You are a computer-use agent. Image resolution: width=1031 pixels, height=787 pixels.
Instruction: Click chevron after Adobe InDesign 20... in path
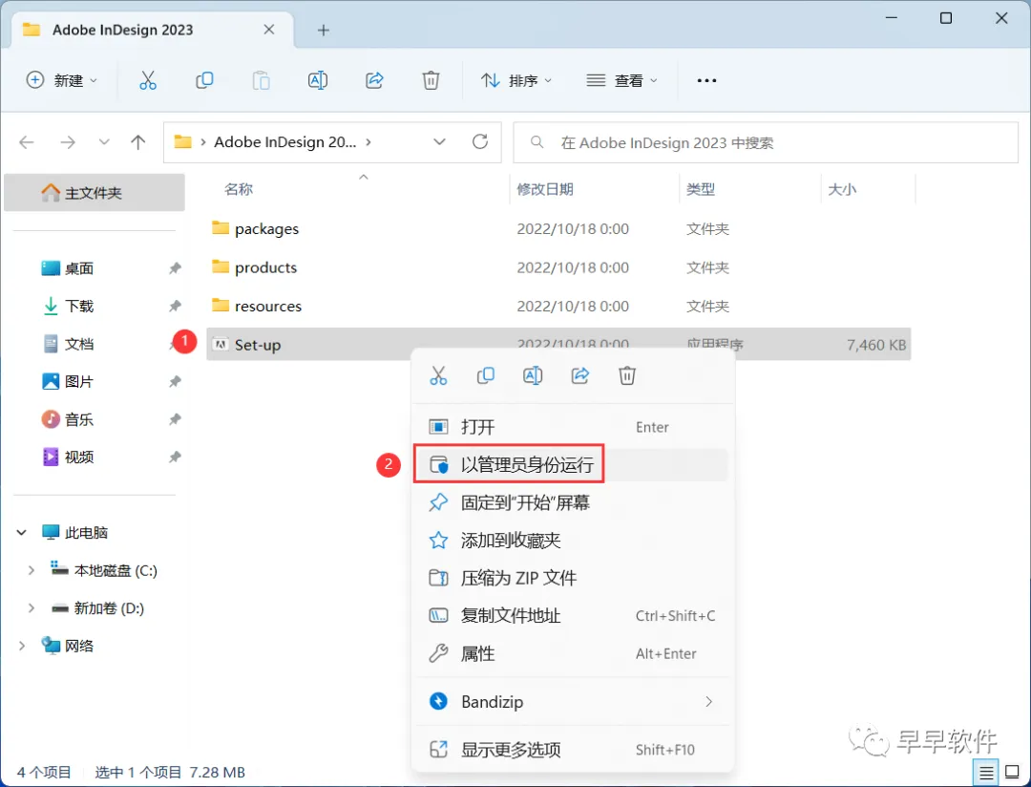(x=368, y=142)
